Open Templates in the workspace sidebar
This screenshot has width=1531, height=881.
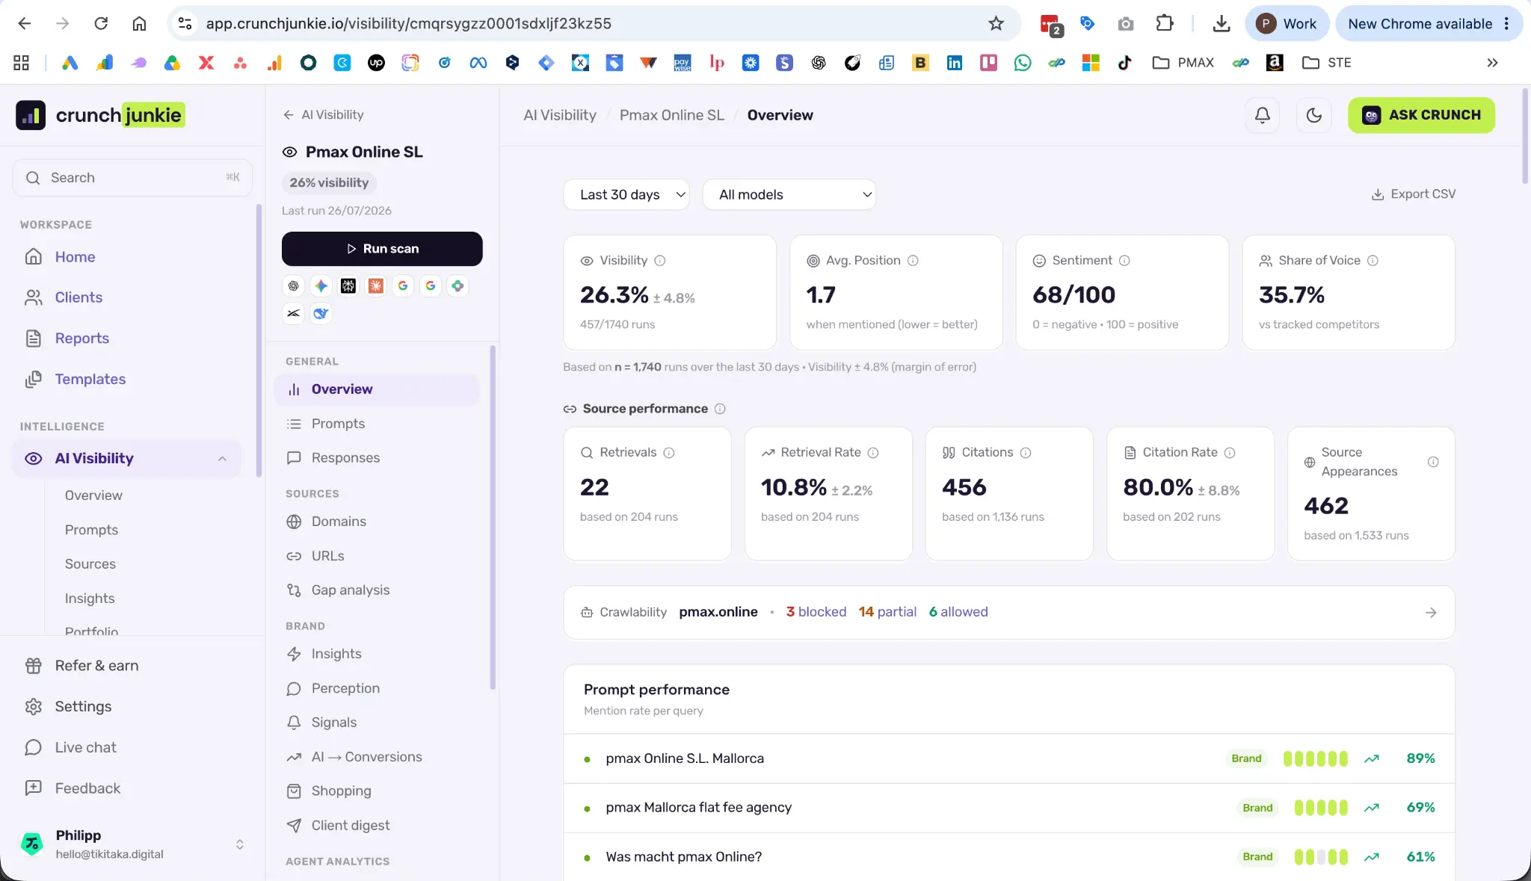pyautogui.click(x=90, y=380)
